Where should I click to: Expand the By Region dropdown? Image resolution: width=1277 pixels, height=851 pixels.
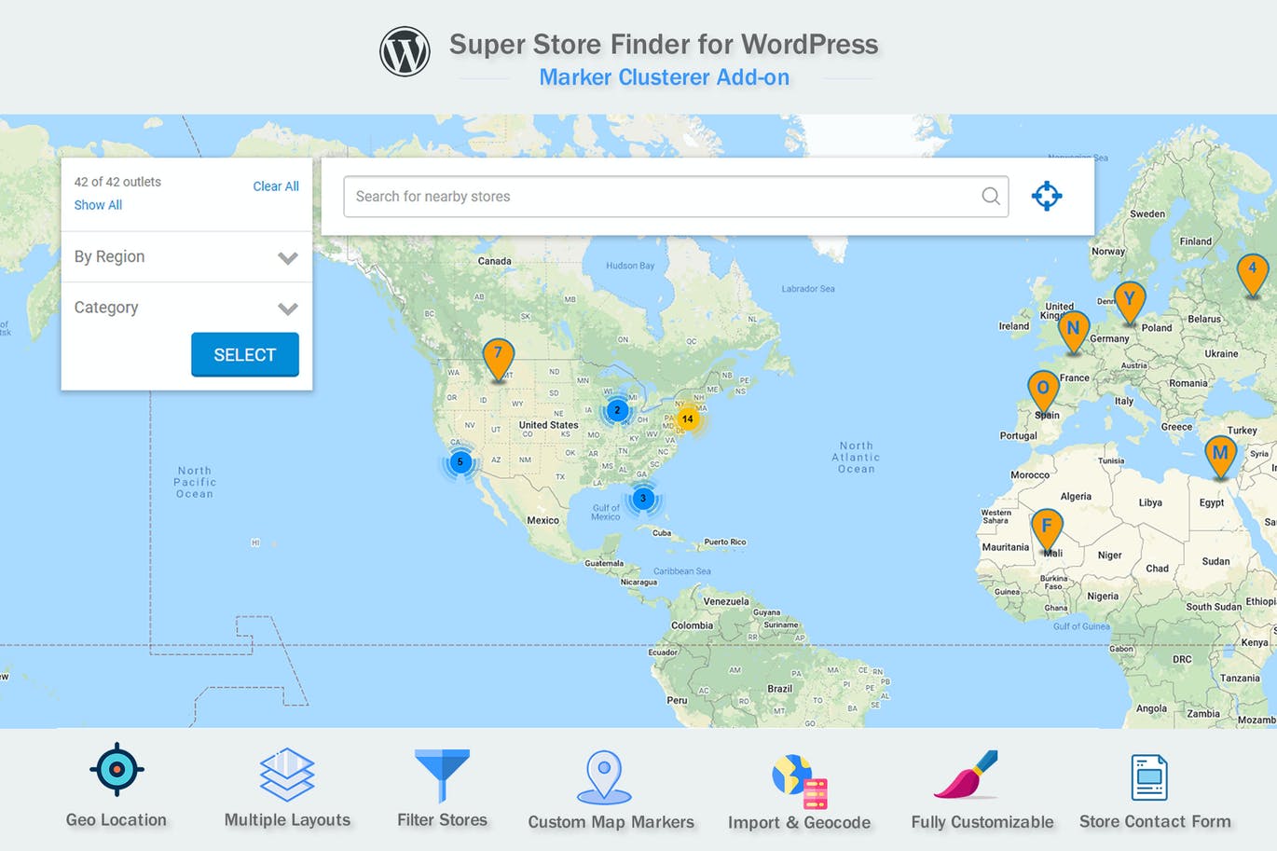[x=186, y=256]
